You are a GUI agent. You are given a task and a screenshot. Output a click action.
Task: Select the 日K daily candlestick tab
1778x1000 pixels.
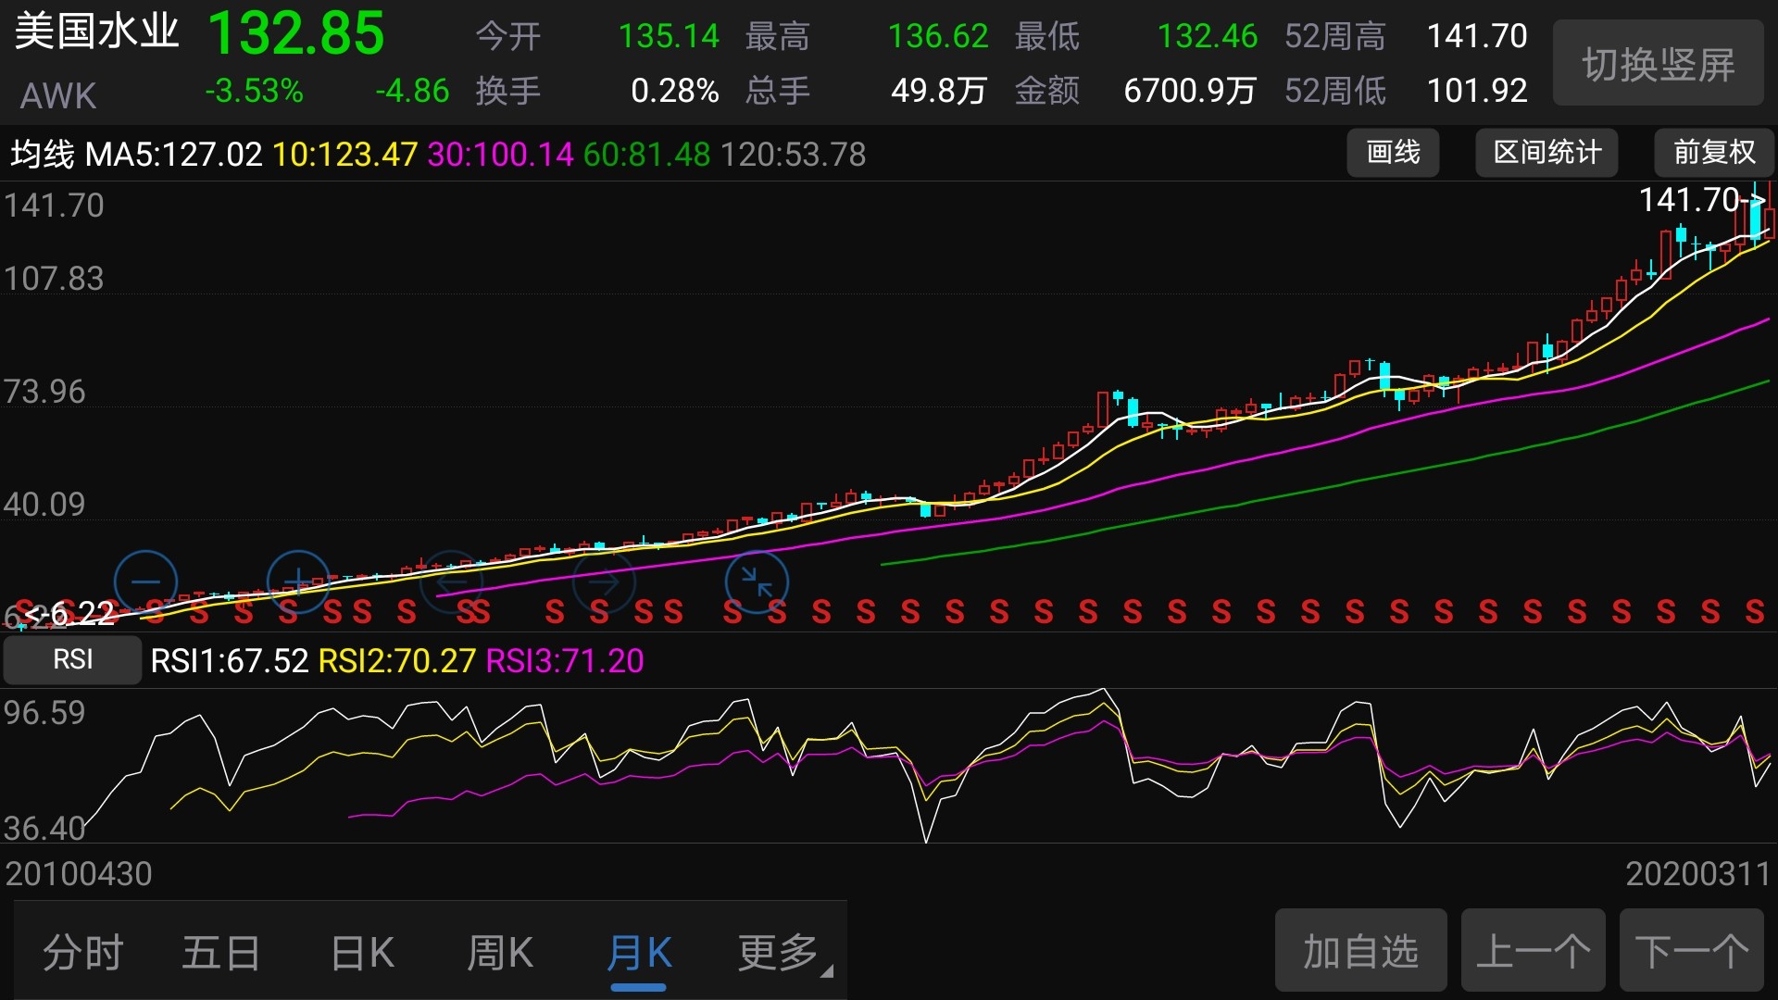point(362,952)
